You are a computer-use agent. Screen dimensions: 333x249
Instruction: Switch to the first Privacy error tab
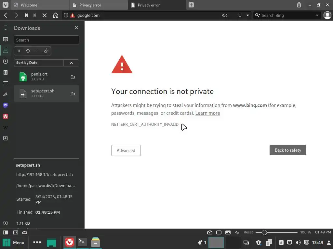click(99, 5)
